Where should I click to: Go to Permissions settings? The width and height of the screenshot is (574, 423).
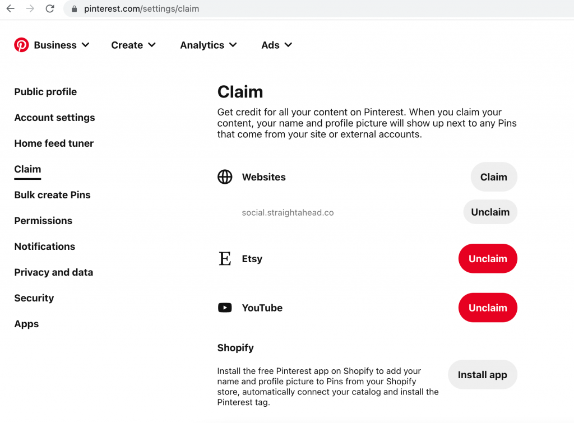pyautogui.click(x=43, y=221)
